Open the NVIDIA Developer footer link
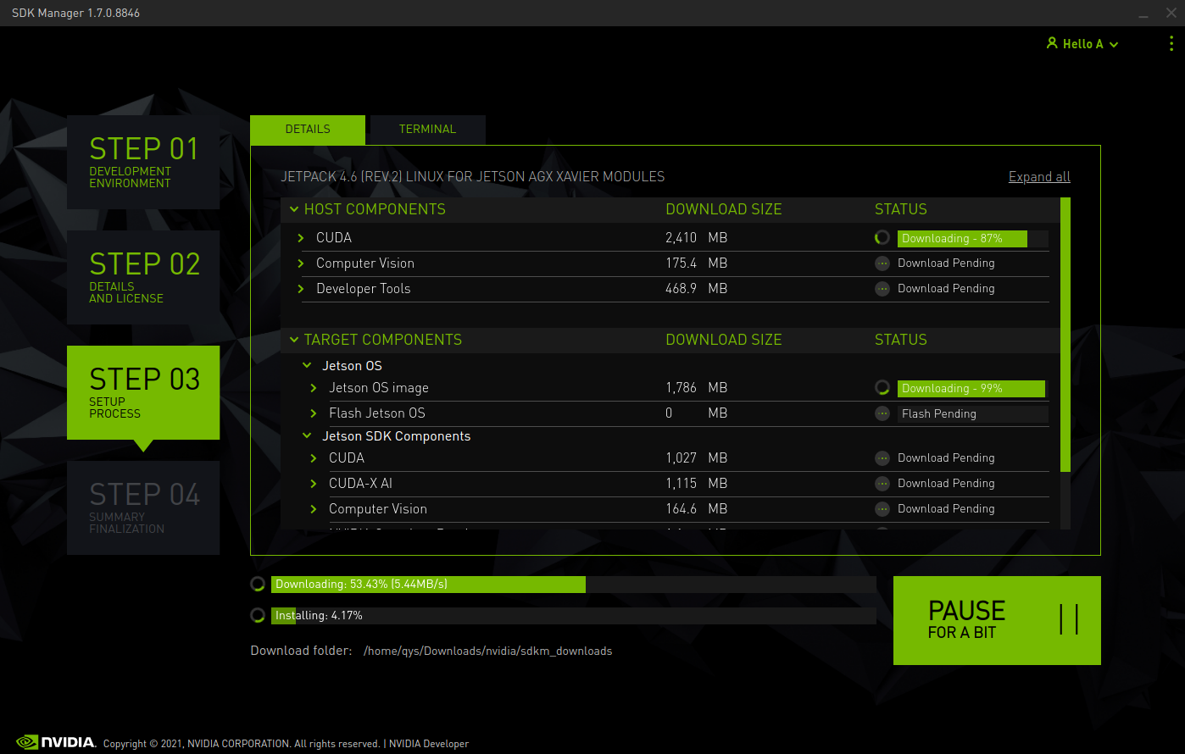 tap(429, 744)
